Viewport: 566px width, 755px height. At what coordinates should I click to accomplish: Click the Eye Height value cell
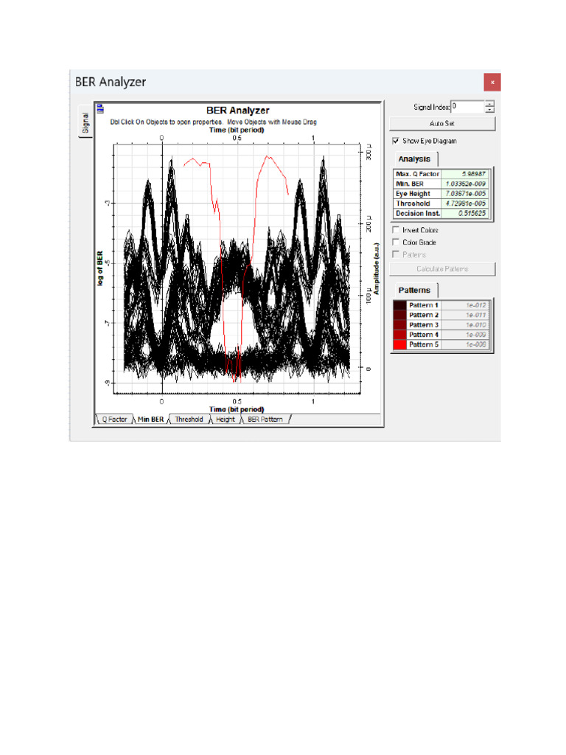465,194
